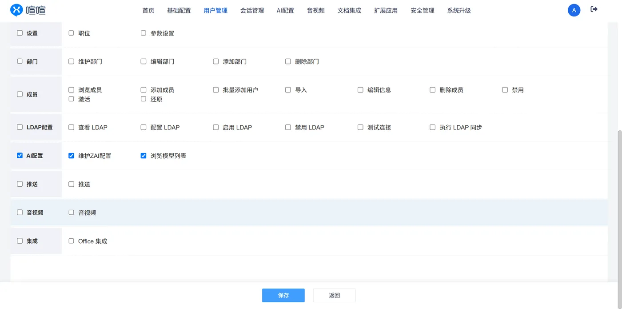Tick the 配置 LDAP checkbox
The width and height of the screenshot is (622, 309).
[144, 127]
